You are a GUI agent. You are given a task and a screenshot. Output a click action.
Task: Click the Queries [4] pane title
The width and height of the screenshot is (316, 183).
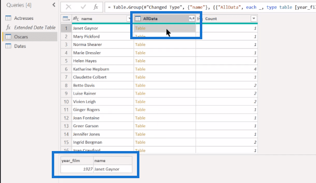[x=19, y=5]
